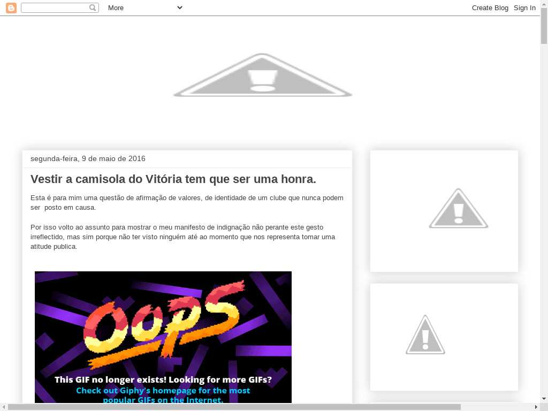The width and height of the screenshot is (548, 411).
Task: Click 'Check out Giphy's homepage' text in GIF
Action: click(x=163, y=395)
